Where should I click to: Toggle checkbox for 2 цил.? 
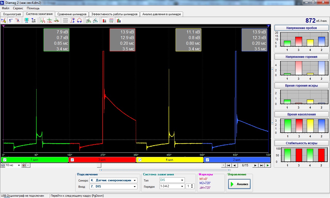coord(208,160)
